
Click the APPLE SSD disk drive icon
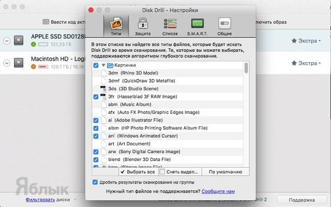coord(19,40)
